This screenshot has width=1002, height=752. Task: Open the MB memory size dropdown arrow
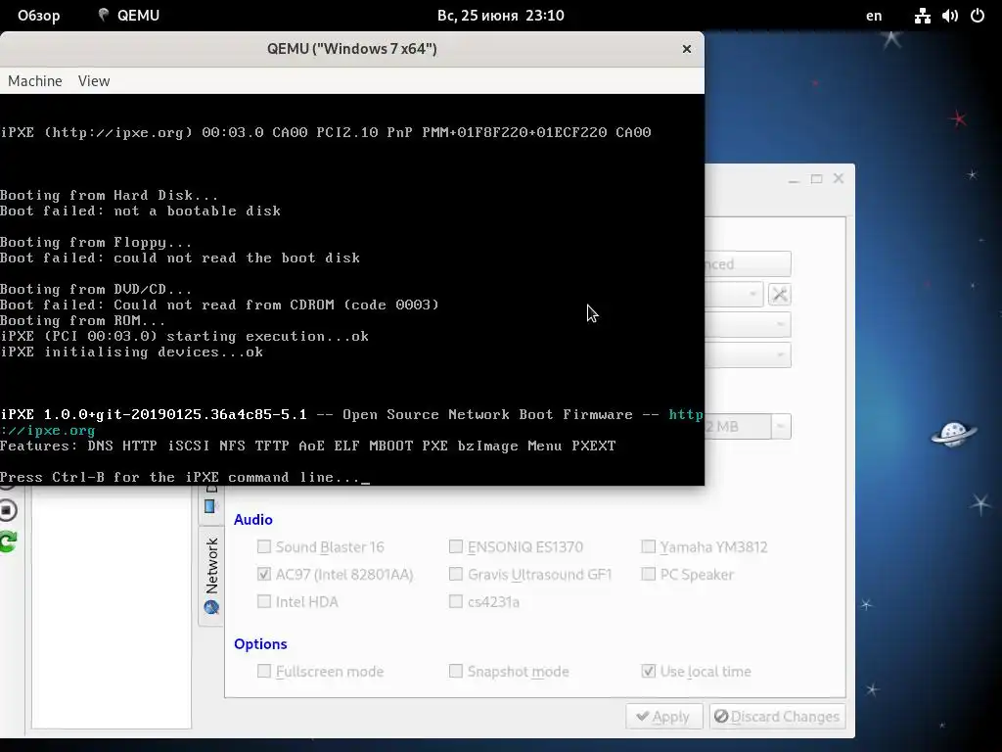coord(781,427)
